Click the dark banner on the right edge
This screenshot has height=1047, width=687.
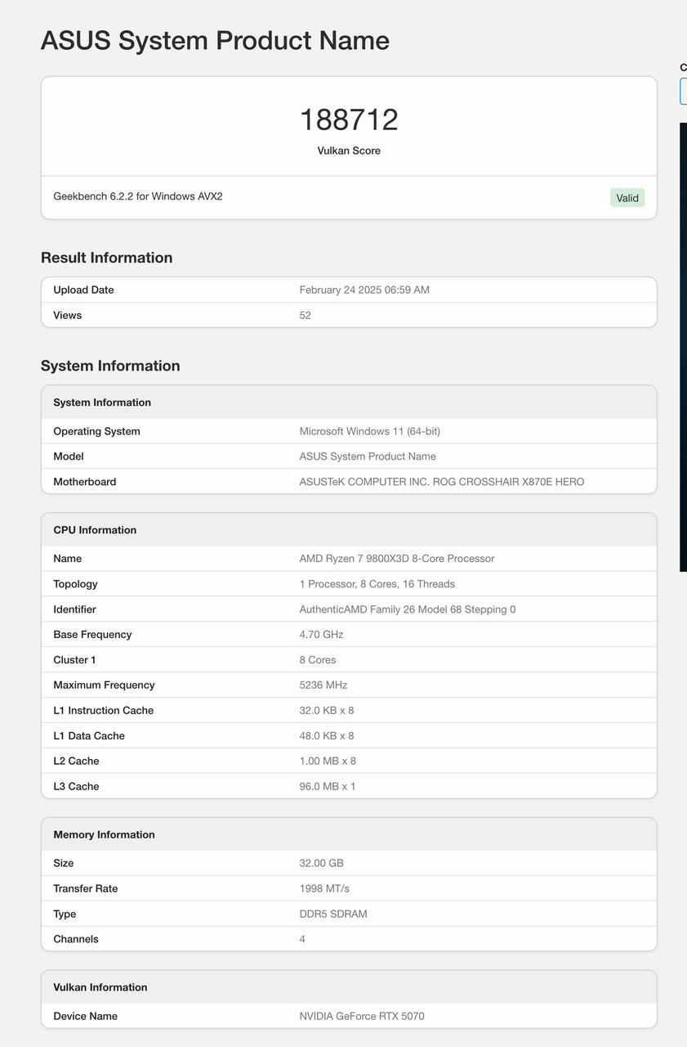(x=683, y=347)
